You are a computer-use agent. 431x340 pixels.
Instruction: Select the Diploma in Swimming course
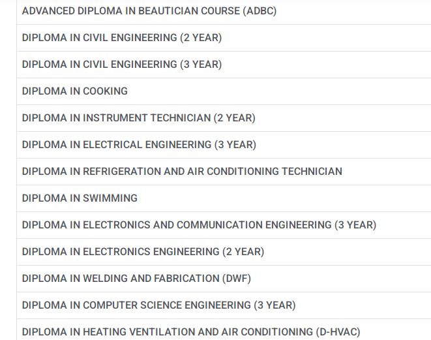(80, 198)
